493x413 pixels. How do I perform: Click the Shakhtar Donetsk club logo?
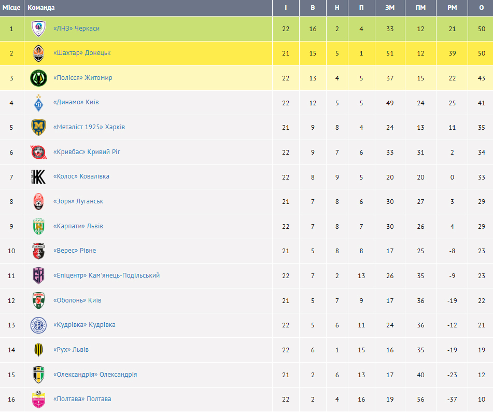pos(38,53)
